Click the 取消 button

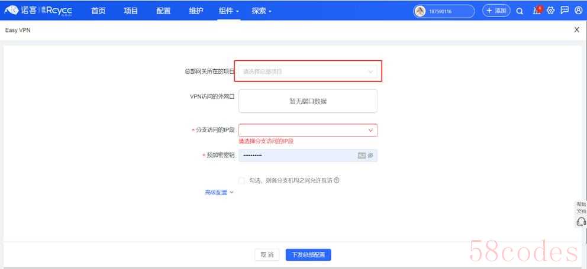click(x=267, y=255)
